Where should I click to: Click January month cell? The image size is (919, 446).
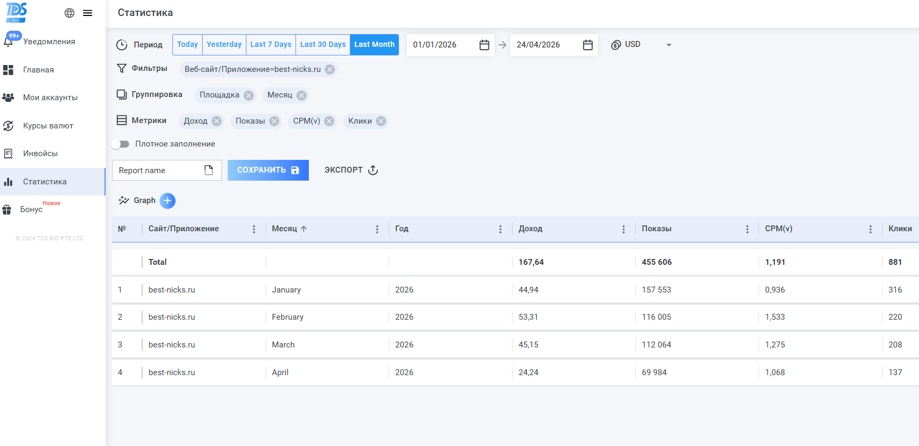[x=286, y=290]
